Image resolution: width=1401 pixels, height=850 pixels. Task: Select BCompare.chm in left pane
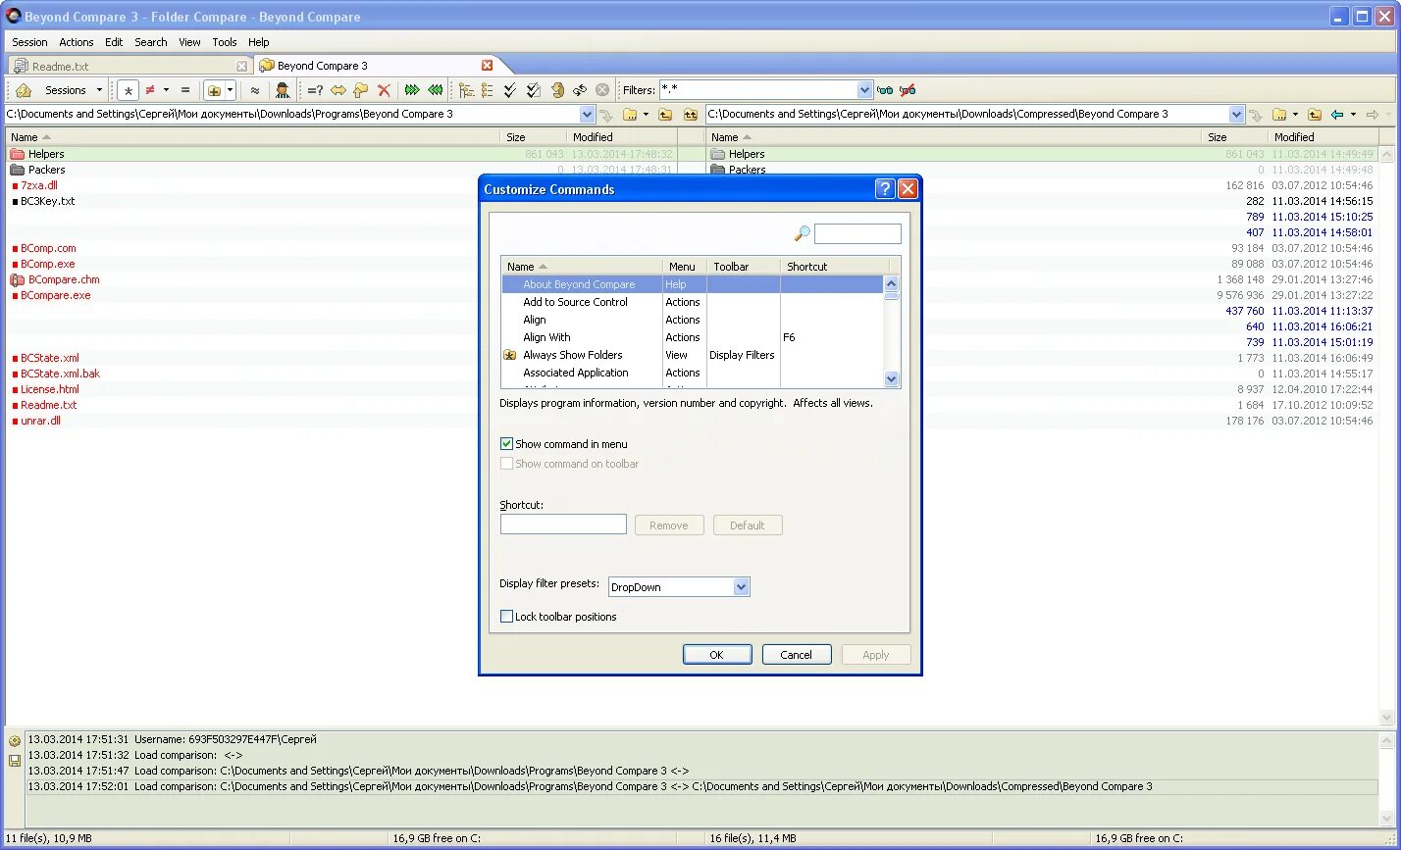[64, 279]
